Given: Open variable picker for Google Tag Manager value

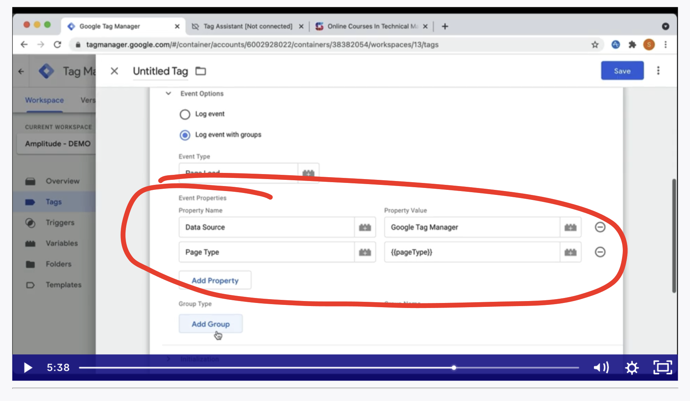Looking at the screenshot, I should click(x=570, y=227).
